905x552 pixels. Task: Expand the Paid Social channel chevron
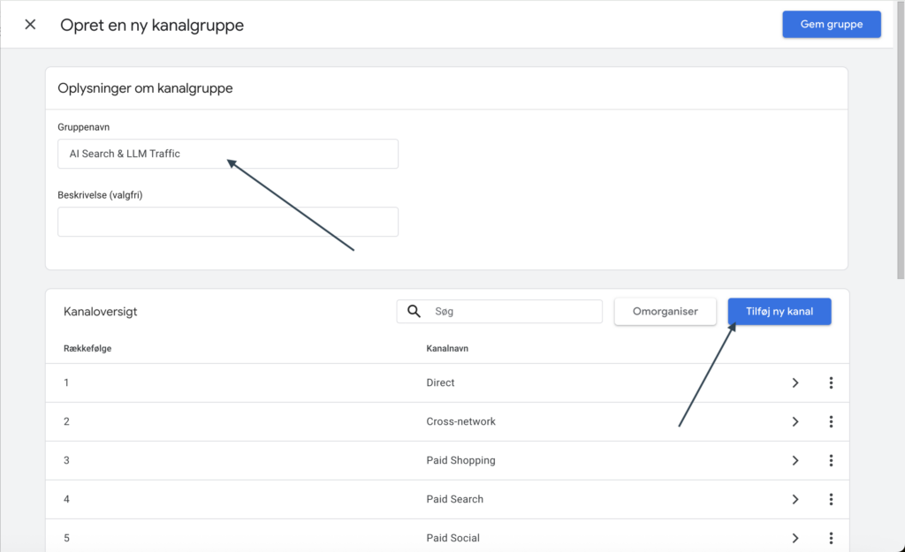[x=795, y=538]
